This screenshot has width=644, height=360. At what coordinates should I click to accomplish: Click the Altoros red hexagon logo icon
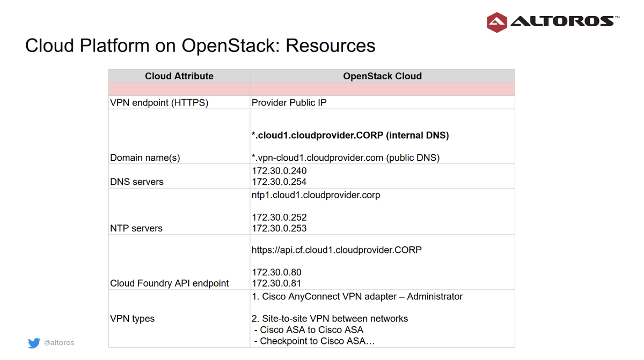(x=497, y=22)
